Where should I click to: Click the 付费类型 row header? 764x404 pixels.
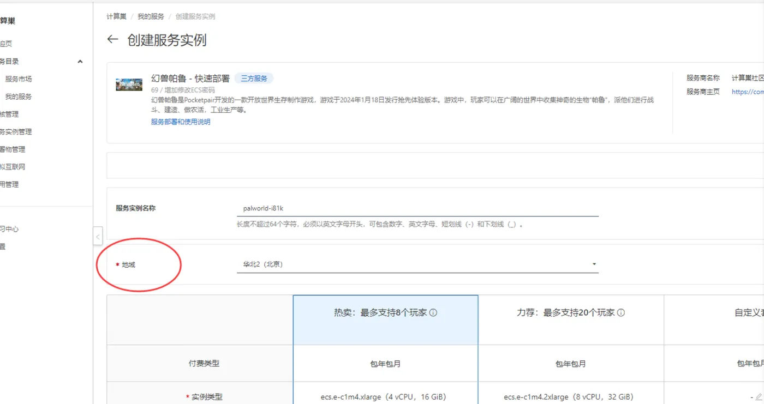click(x=204, y=363)
